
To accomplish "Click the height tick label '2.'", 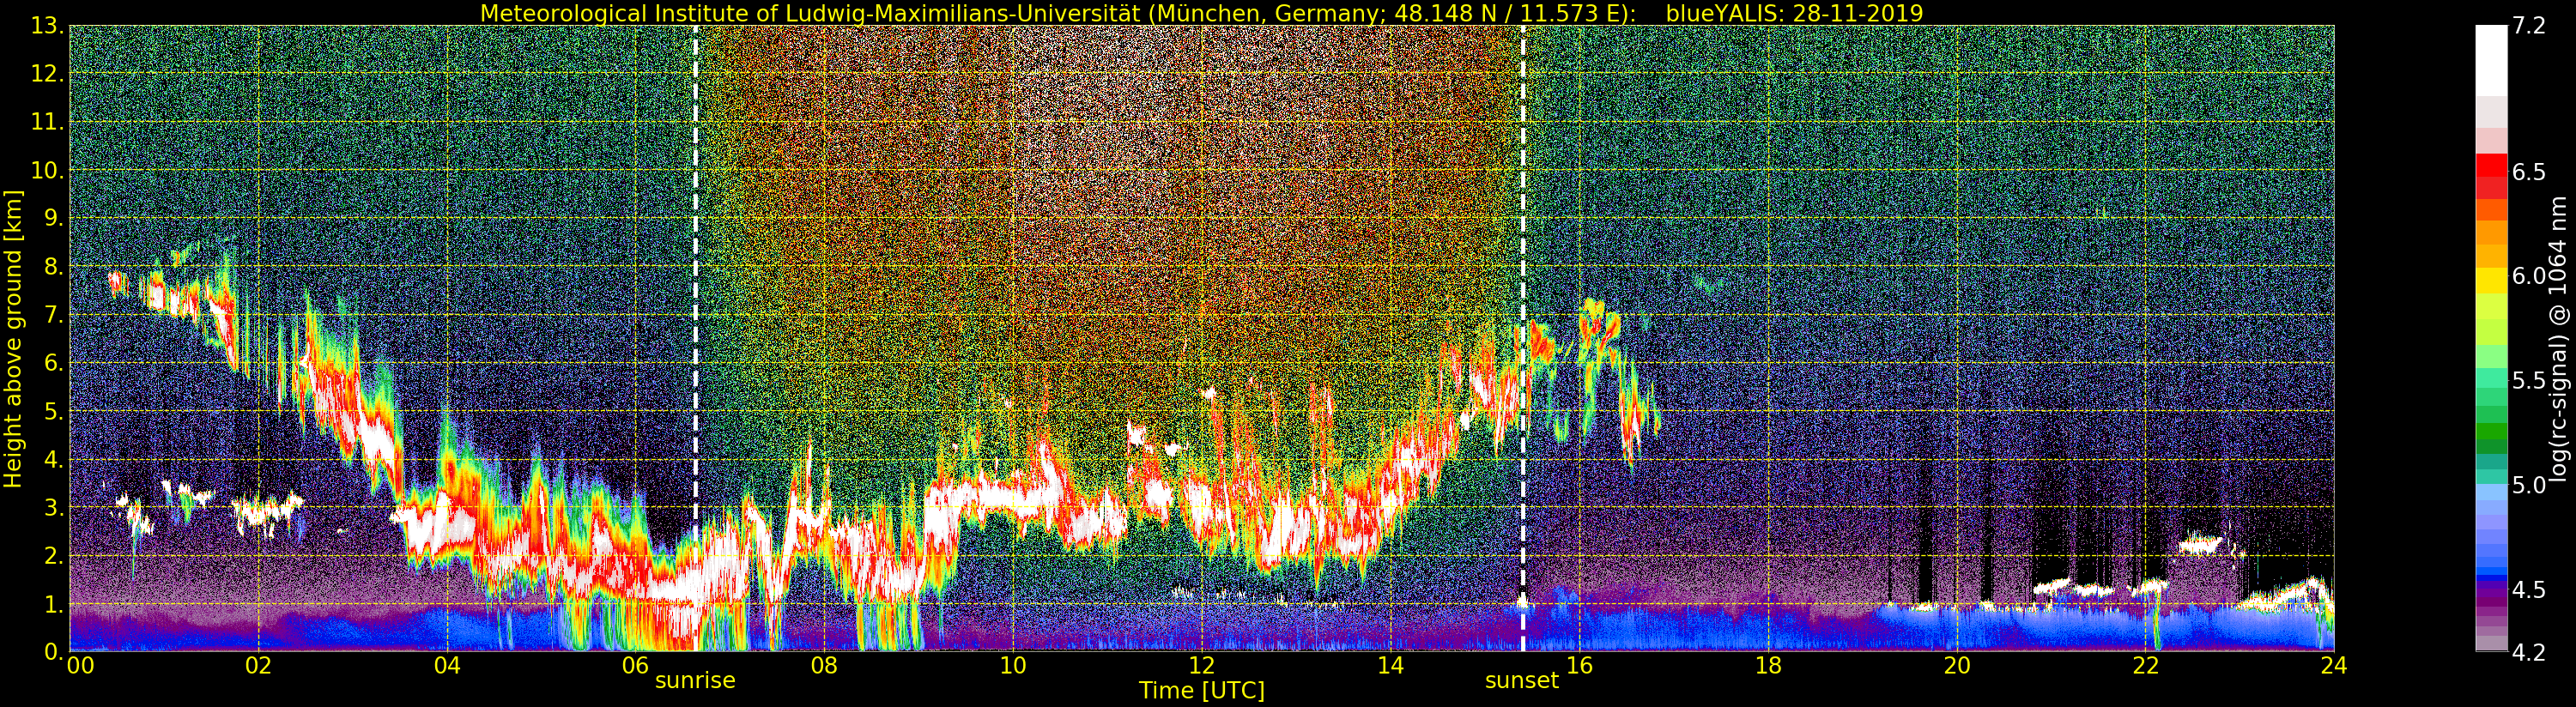I will (x=54, y=555).
